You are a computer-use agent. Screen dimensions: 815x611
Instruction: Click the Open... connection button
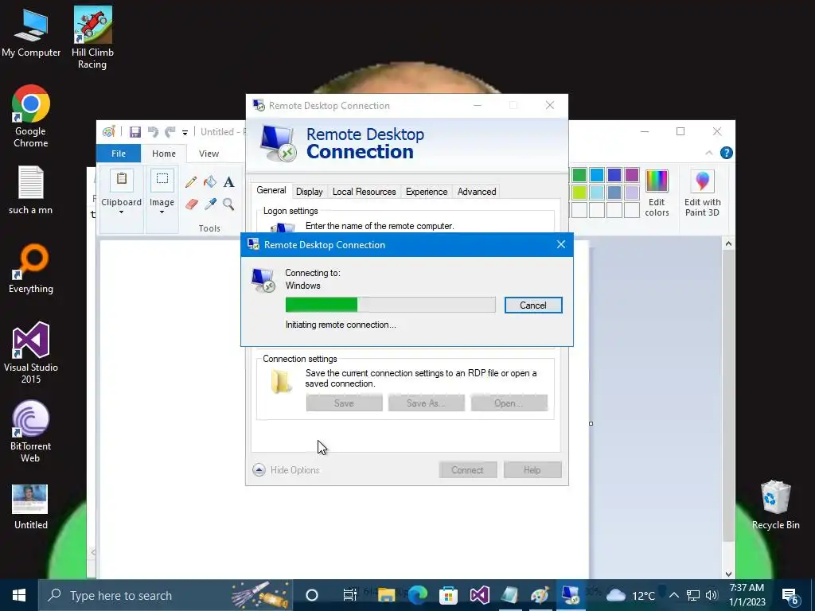pyautogui.click(x=509, y=403)
